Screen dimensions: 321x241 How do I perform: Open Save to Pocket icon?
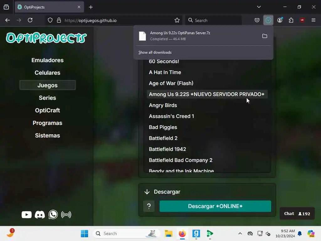[257, 20]
